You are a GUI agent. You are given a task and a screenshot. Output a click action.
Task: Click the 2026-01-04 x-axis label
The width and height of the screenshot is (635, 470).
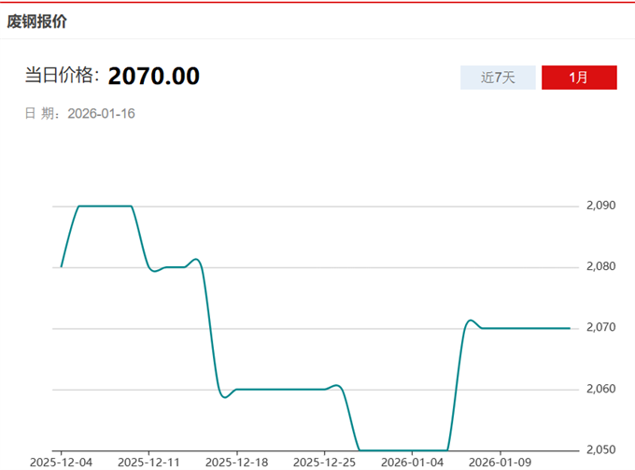(412, 462)
